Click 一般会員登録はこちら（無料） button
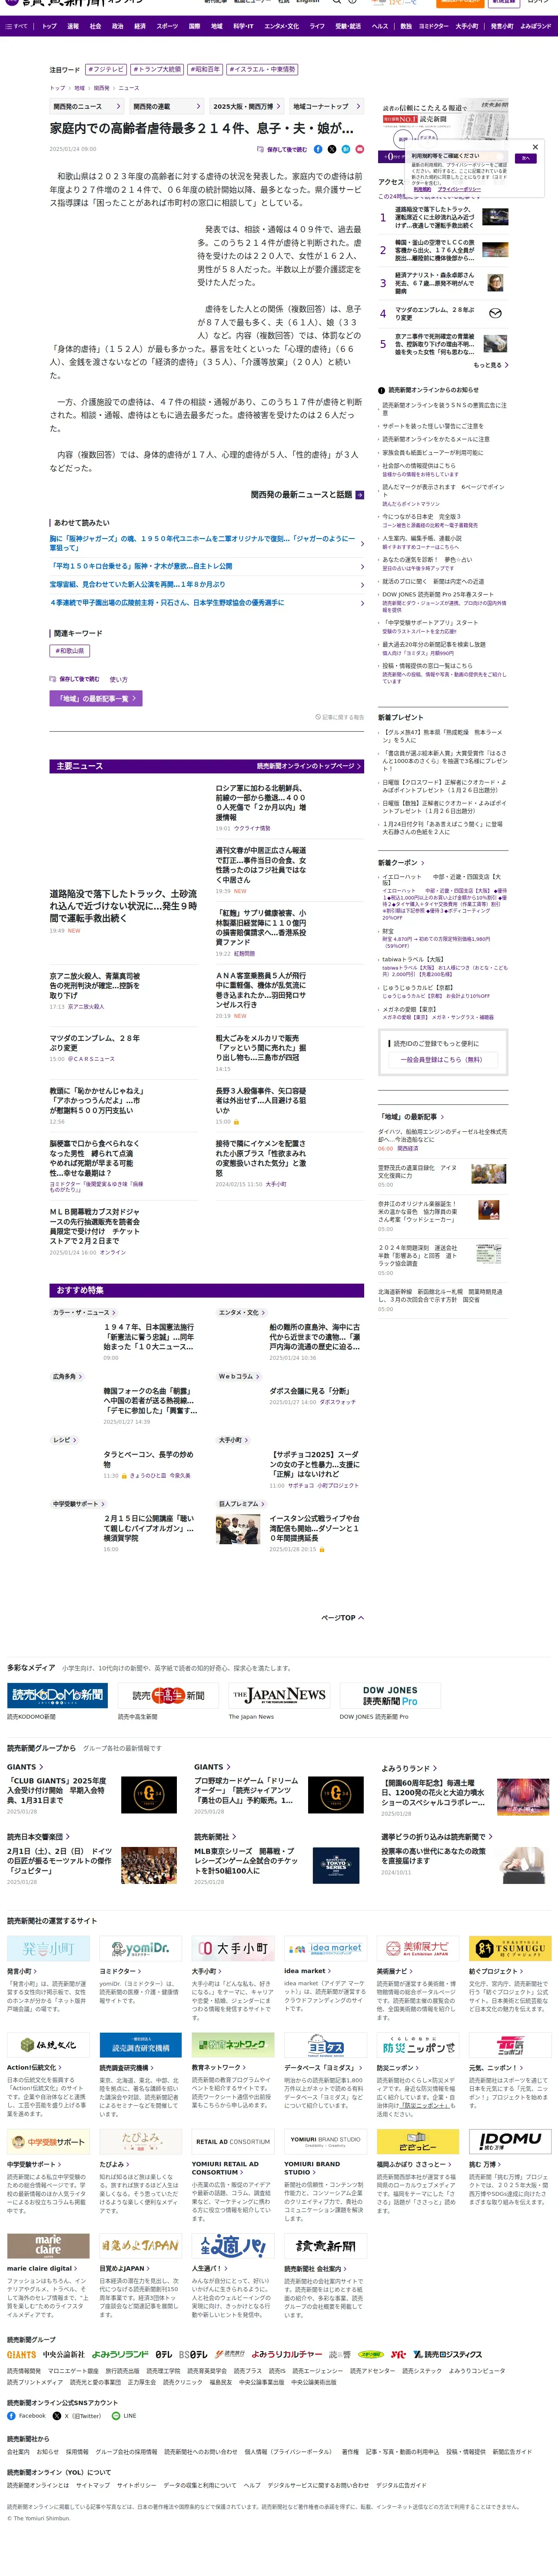The height and width of the screenshot is (2576, 558). (x=442, y=1059)
